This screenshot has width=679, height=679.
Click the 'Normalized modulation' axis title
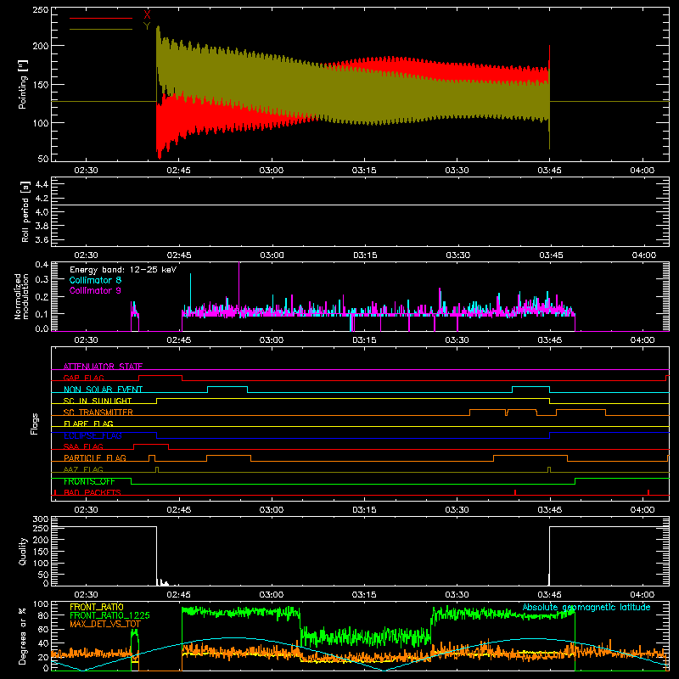(22, 296)
